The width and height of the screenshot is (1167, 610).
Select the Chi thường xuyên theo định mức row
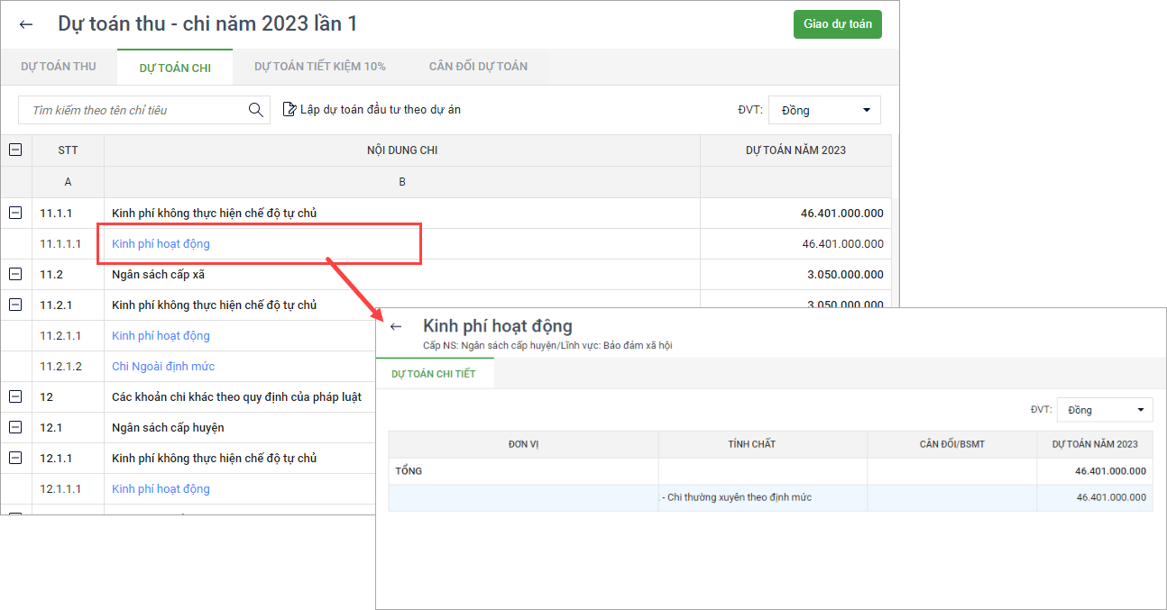click(x=739, y=497)
